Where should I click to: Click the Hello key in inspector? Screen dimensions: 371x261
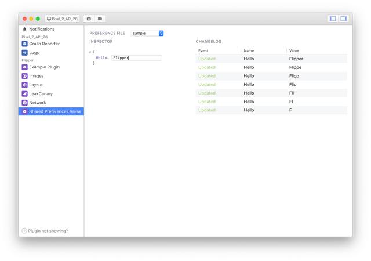click(102, 58)
